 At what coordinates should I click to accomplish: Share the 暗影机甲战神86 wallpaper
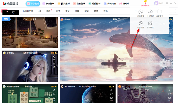(x=169, y=90)
